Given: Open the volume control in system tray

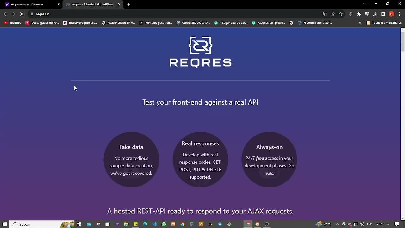Looking at the screenshot, I should 362,224.
